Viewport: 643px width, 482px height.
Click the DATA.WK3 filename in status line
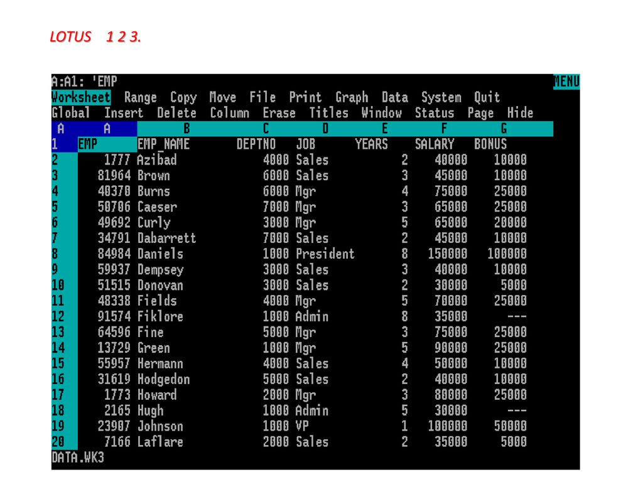click(77, 458)
